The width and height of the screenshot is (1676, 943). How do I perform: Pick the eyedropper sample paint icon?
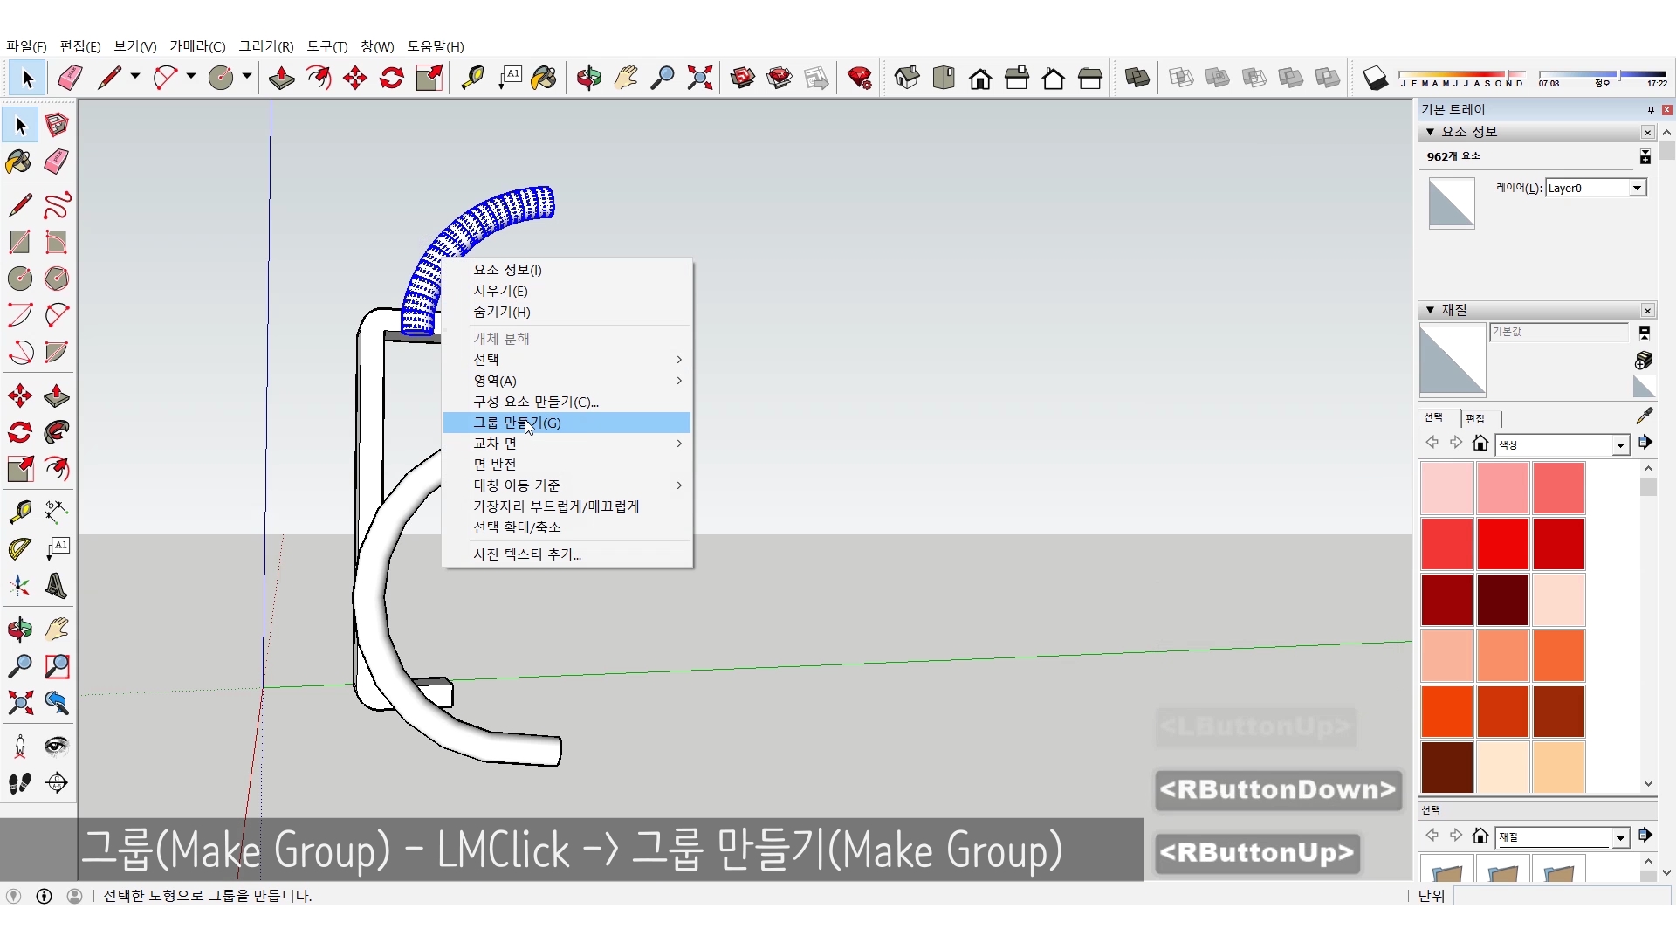(x=1644, y=416)
